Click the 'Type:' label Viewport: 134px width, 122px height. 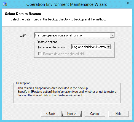coord(24,35)
